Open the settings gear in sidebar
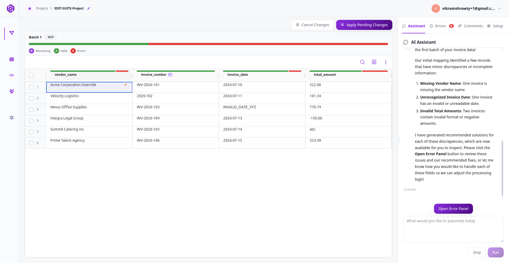This screenshot has height=263, width=509. (12, 118)
